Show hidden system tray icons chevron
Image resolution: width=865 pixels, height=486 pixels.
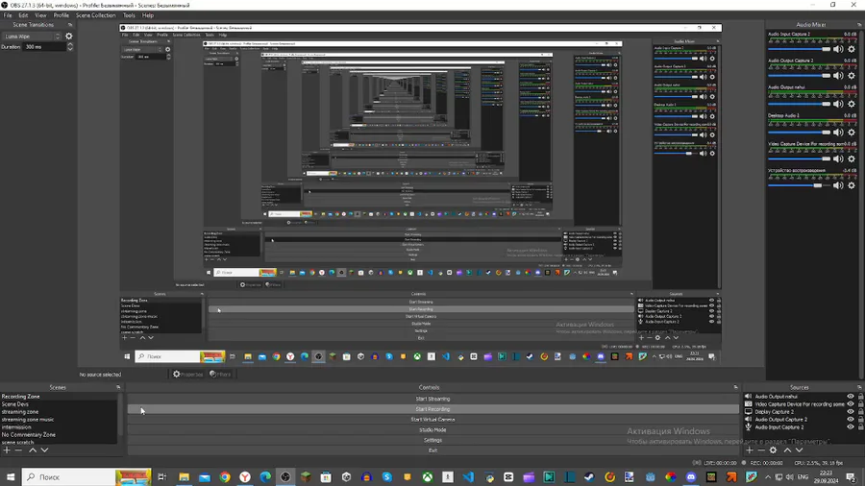click(x=767, y=477)
